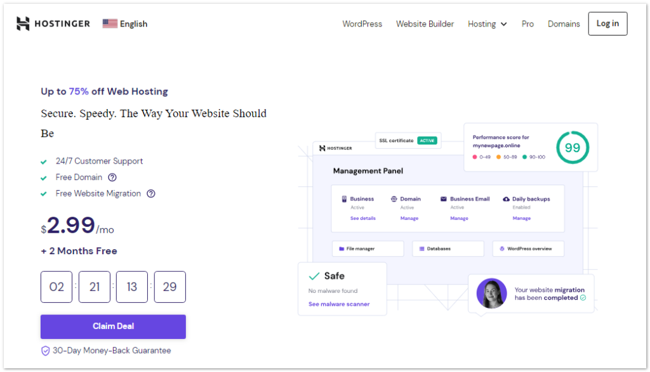Click the checkmark beside 24/7 Customer Support
Viewport: 650px width, 372px height.
point(43,162)
